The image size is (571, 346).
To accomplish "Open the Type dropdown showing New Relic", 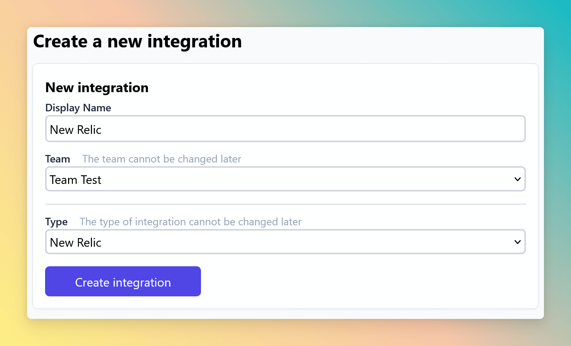I will point(285,242).
